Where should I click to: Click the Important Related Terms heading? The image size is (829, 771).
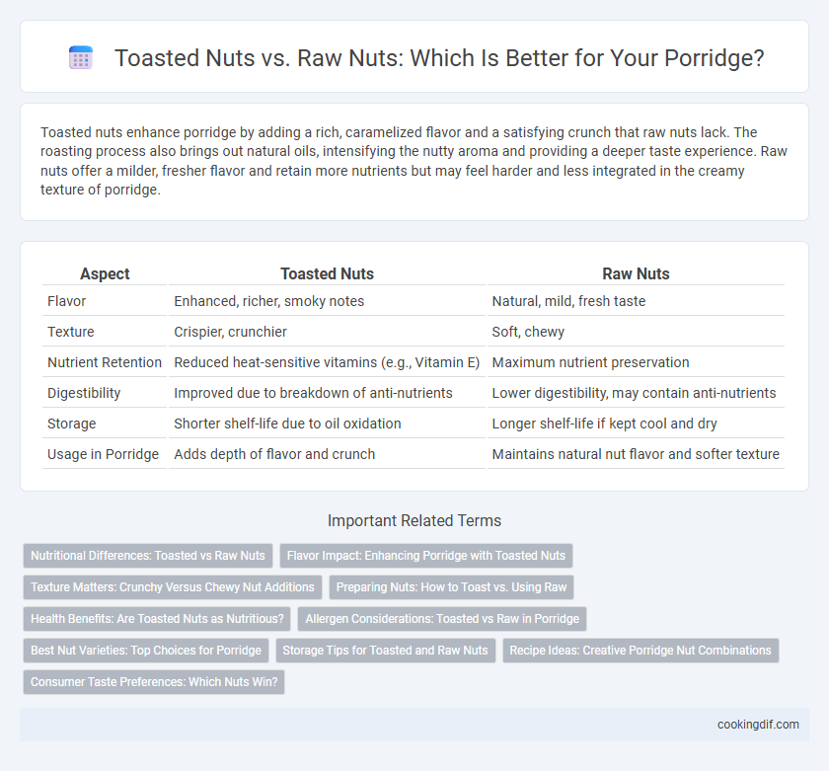pyautogui.click(x=414, y=521)
